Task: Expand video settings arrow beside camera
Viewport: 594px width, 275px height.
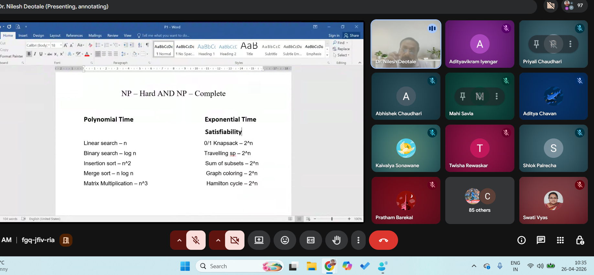Action: 218,240
